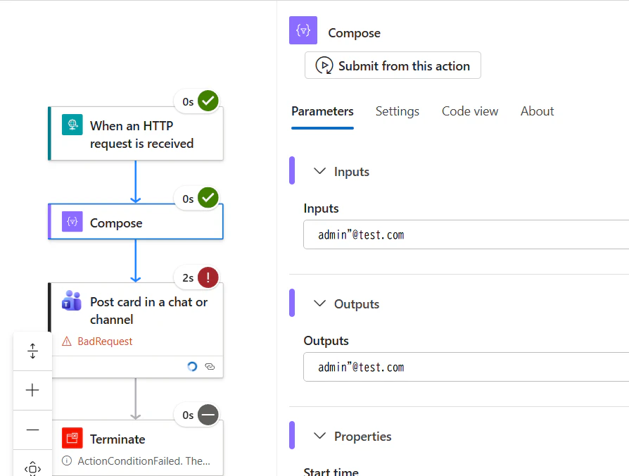Viewport: 629px width, 476px height.
Task: Collapse the Outputs section
Action: [320, 303]
